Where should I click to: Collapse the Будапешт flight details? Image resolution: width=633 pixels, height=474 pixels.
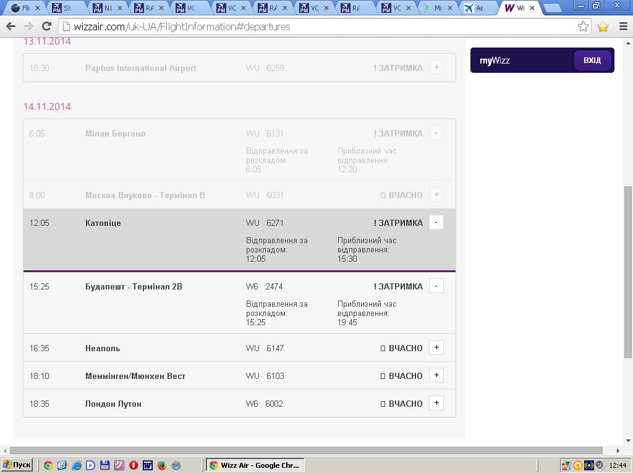[436, 286]
